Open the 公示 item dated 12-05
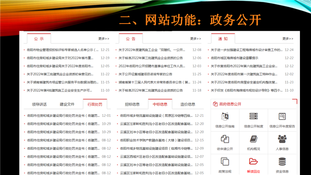Viewport: 311px width, 175px height. coord(60,66)
